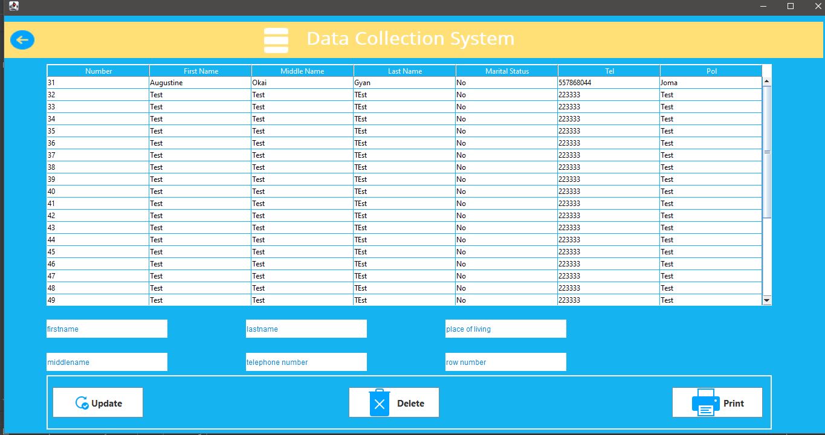This screenshot has height=435, width=825.
Task: Click the trash bin icon on Delete
Action: (x=380, y=402)
